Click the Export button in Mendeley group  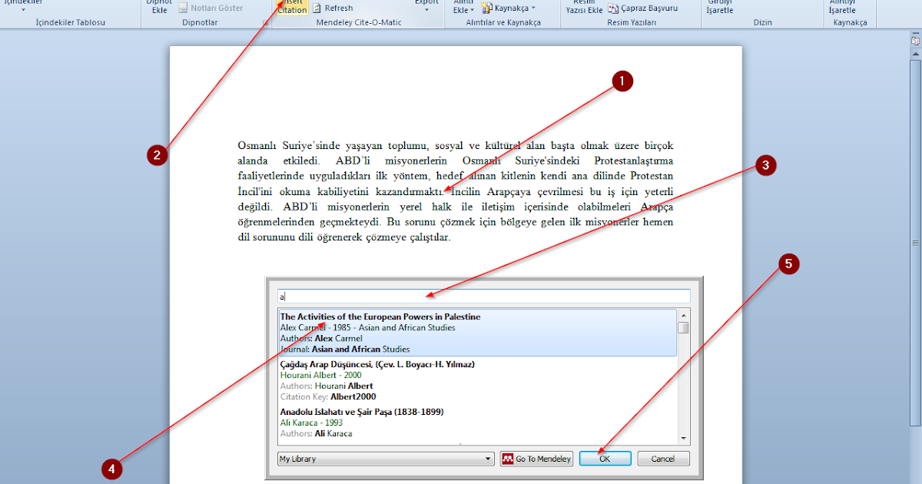click(426, 5)
